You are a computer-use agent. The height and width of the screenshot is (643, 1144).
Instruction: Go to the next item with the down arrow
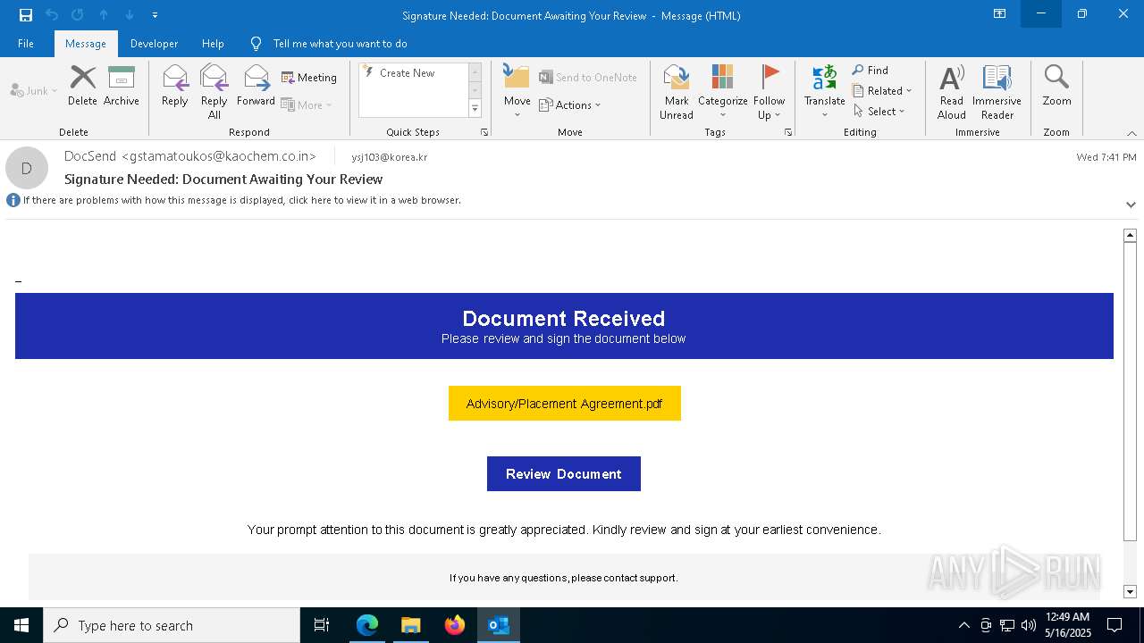(130, 15)
